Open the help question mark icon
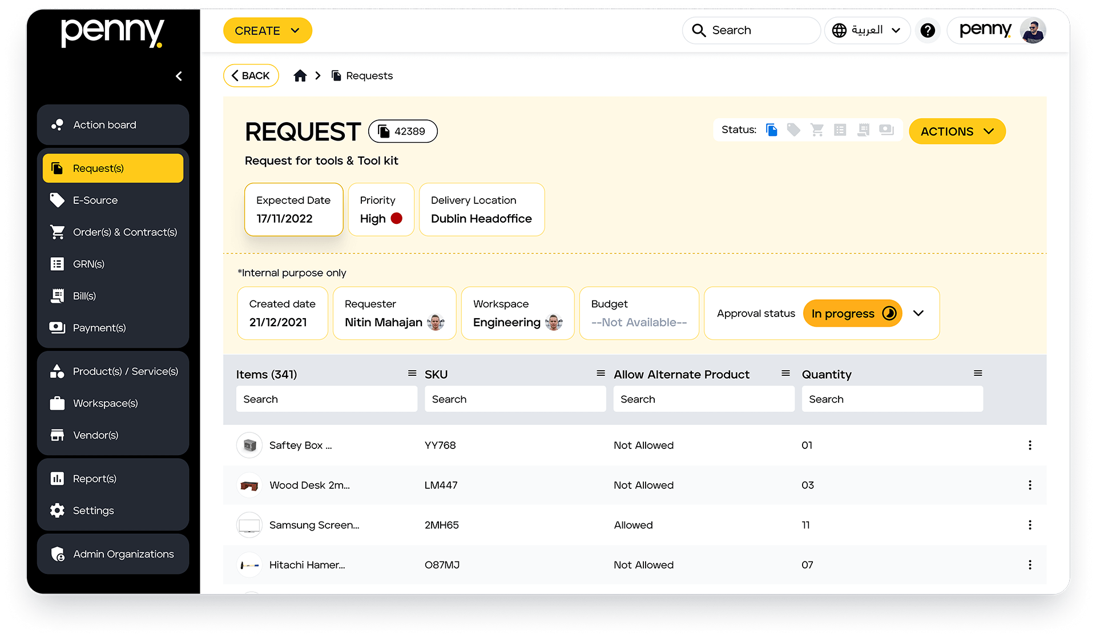1096x638 pixels. coord(928,30)
